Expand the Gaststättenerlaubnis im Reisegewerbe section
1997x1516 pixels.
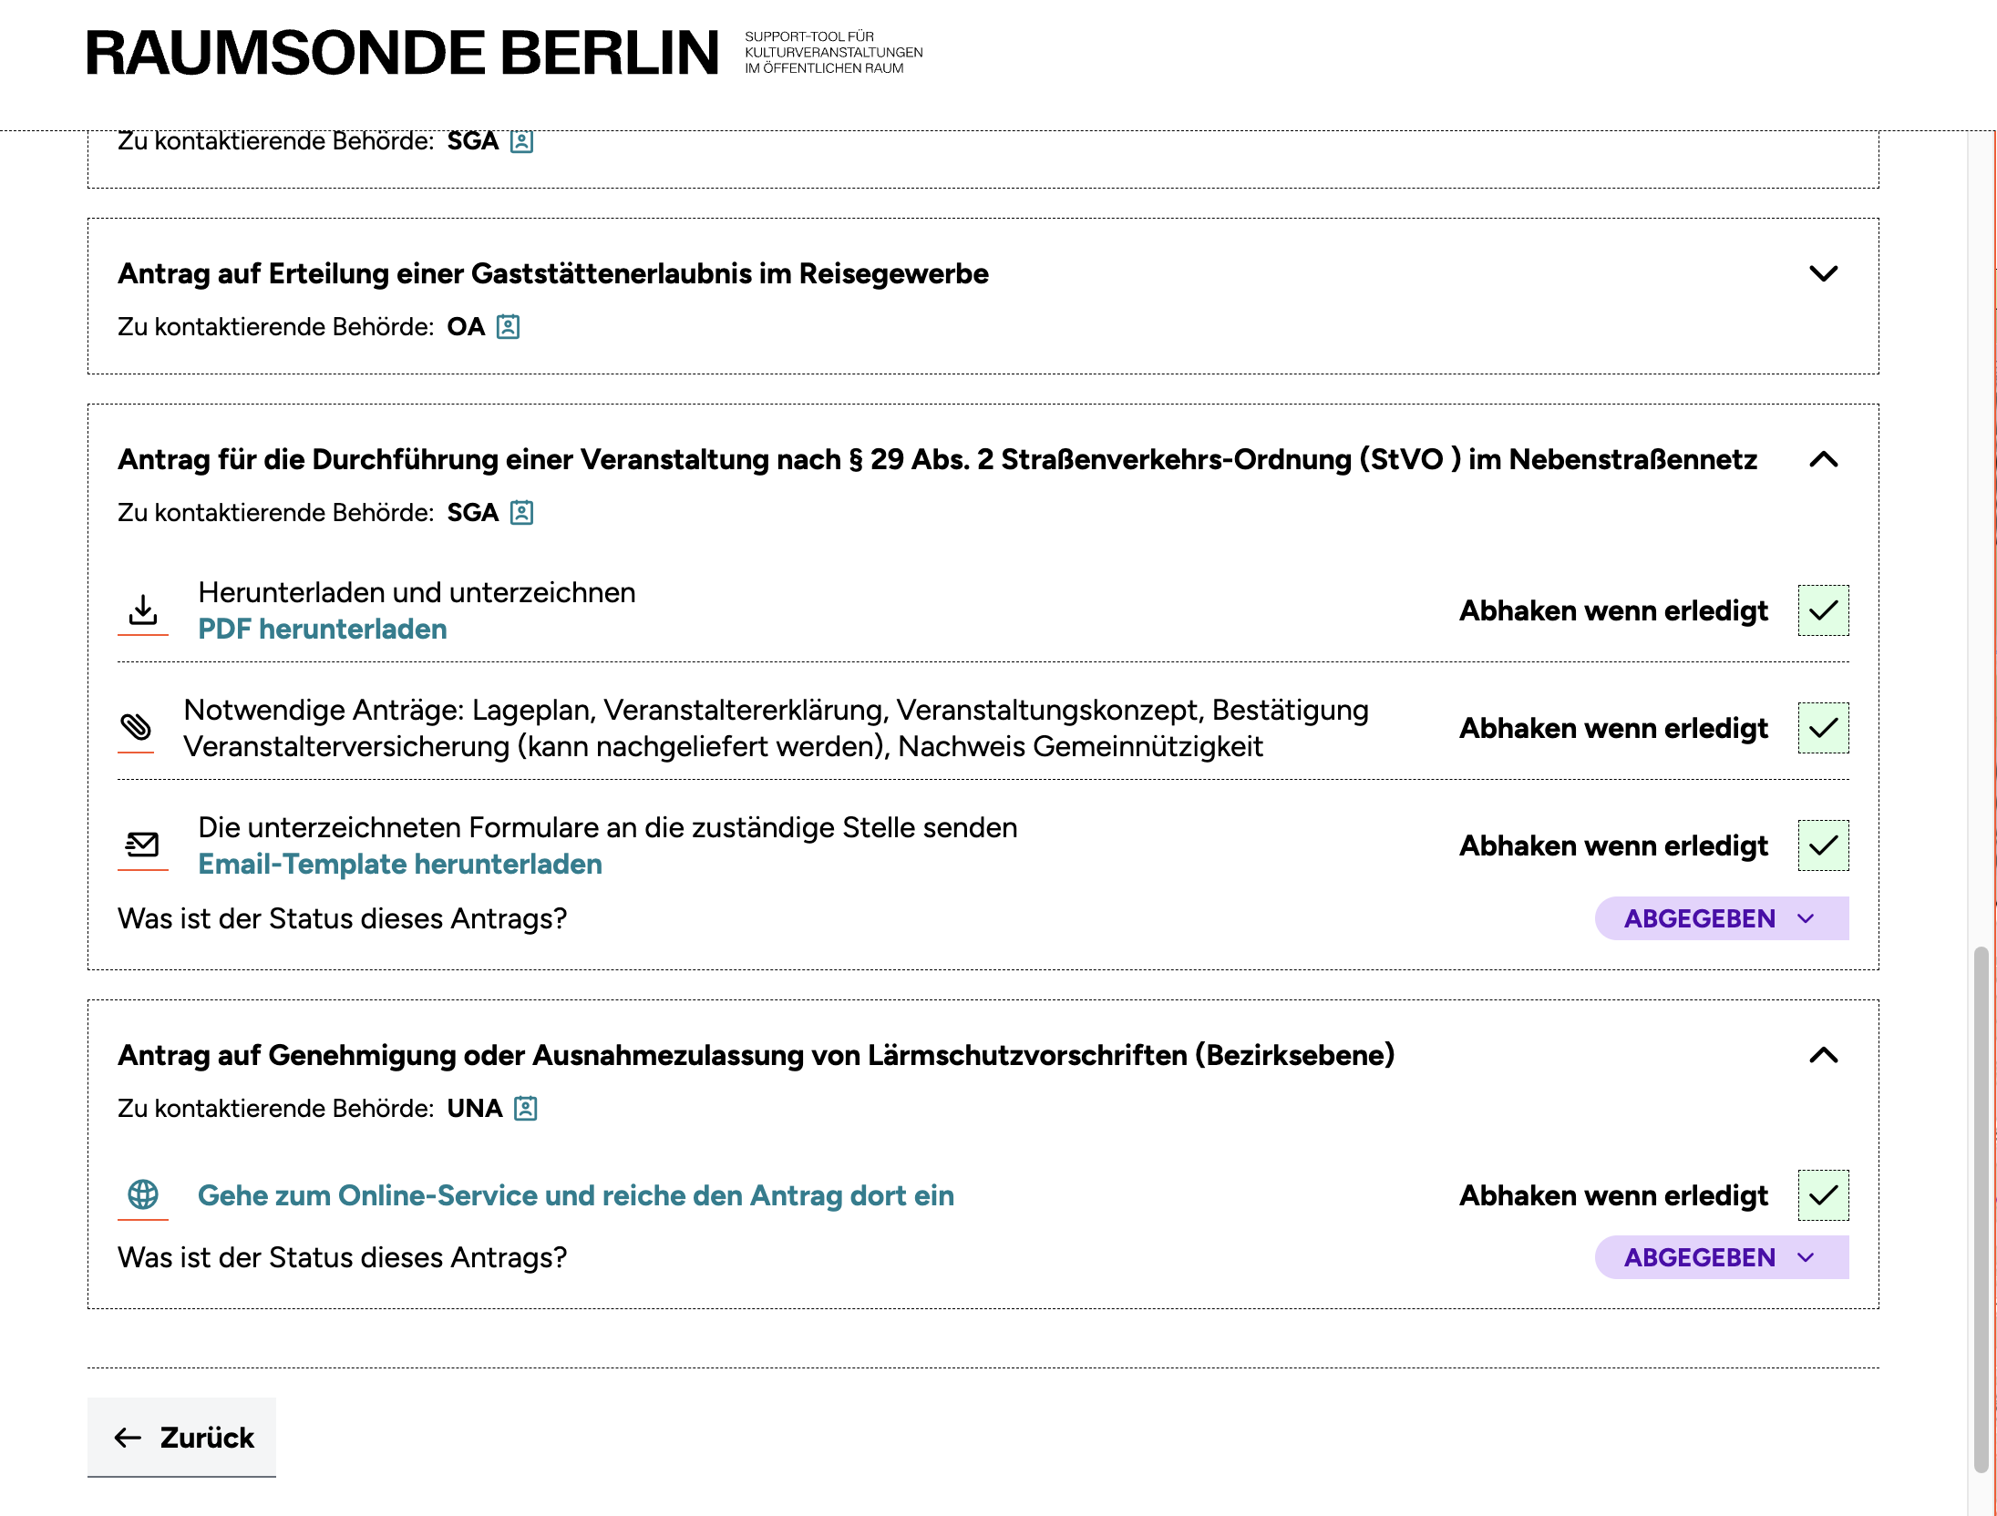click(x=1823, y=273)
